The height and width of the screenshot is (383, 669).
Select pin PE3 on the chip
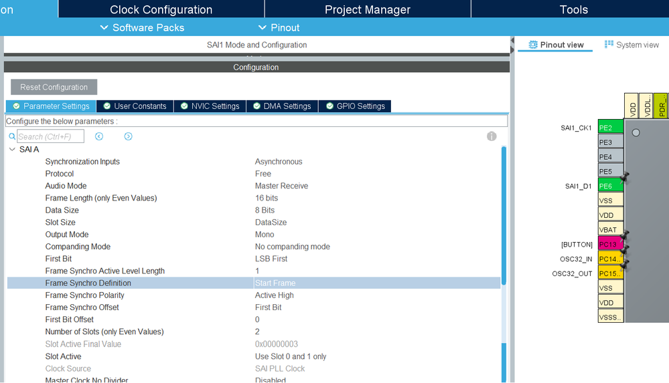coord(611,142)
